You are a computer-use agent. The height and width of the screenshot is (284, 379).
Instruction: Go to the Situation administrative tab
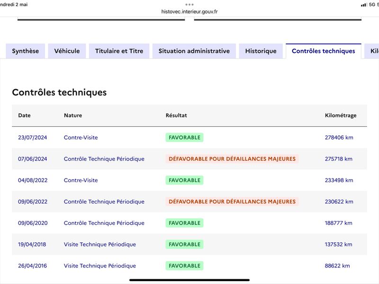coord(194,51)
